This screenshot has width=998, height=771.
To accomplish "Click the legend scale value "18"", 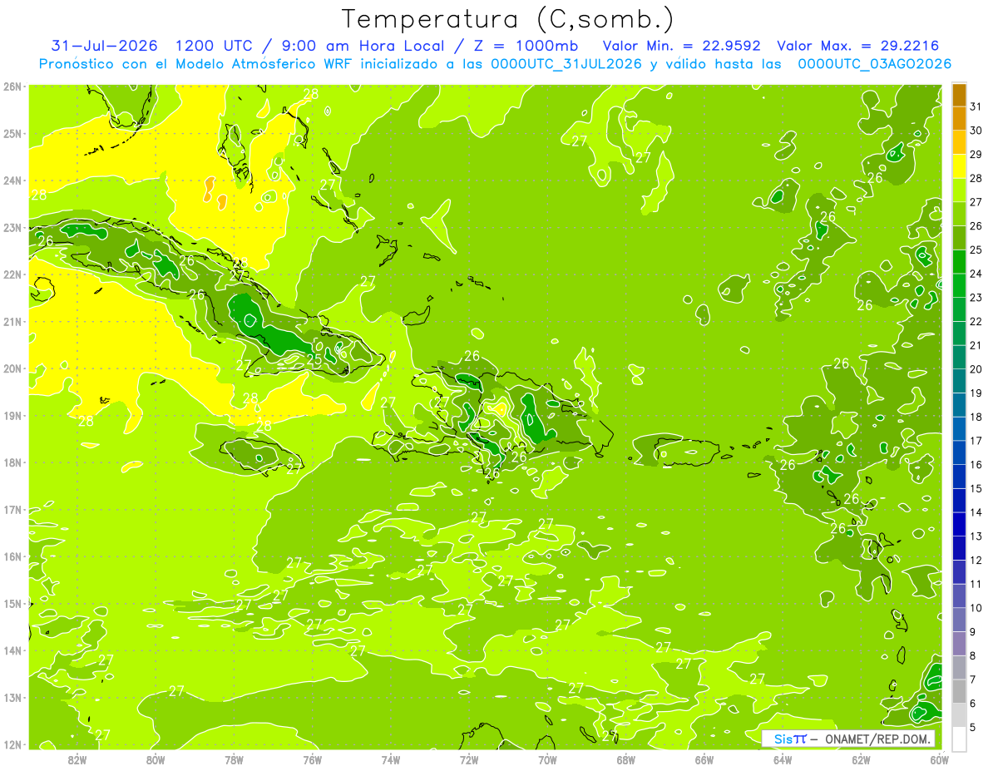I will click(976, 418).
